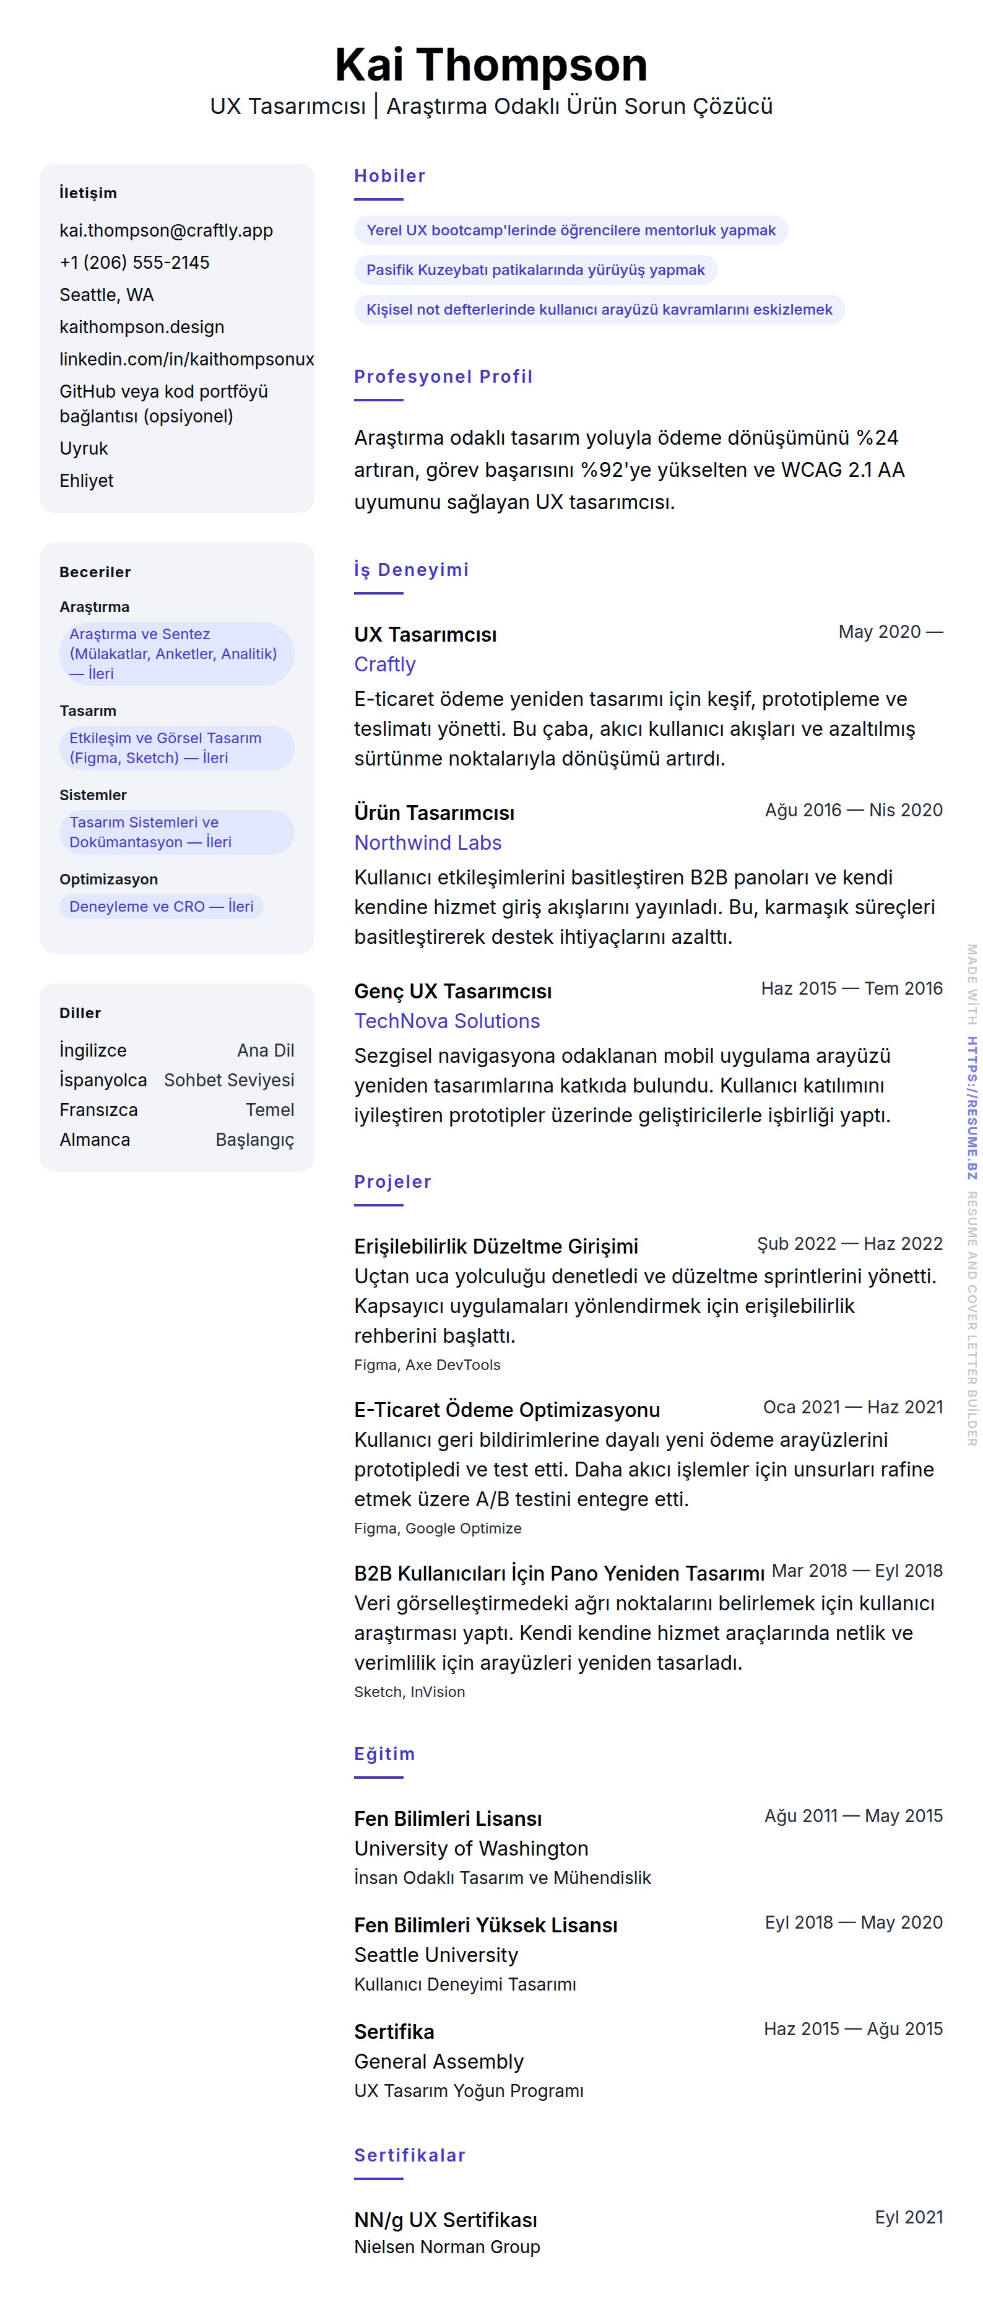Click the Araştırma ve Sentez skill tag
983x2299 pixels.
coord(176,653)
